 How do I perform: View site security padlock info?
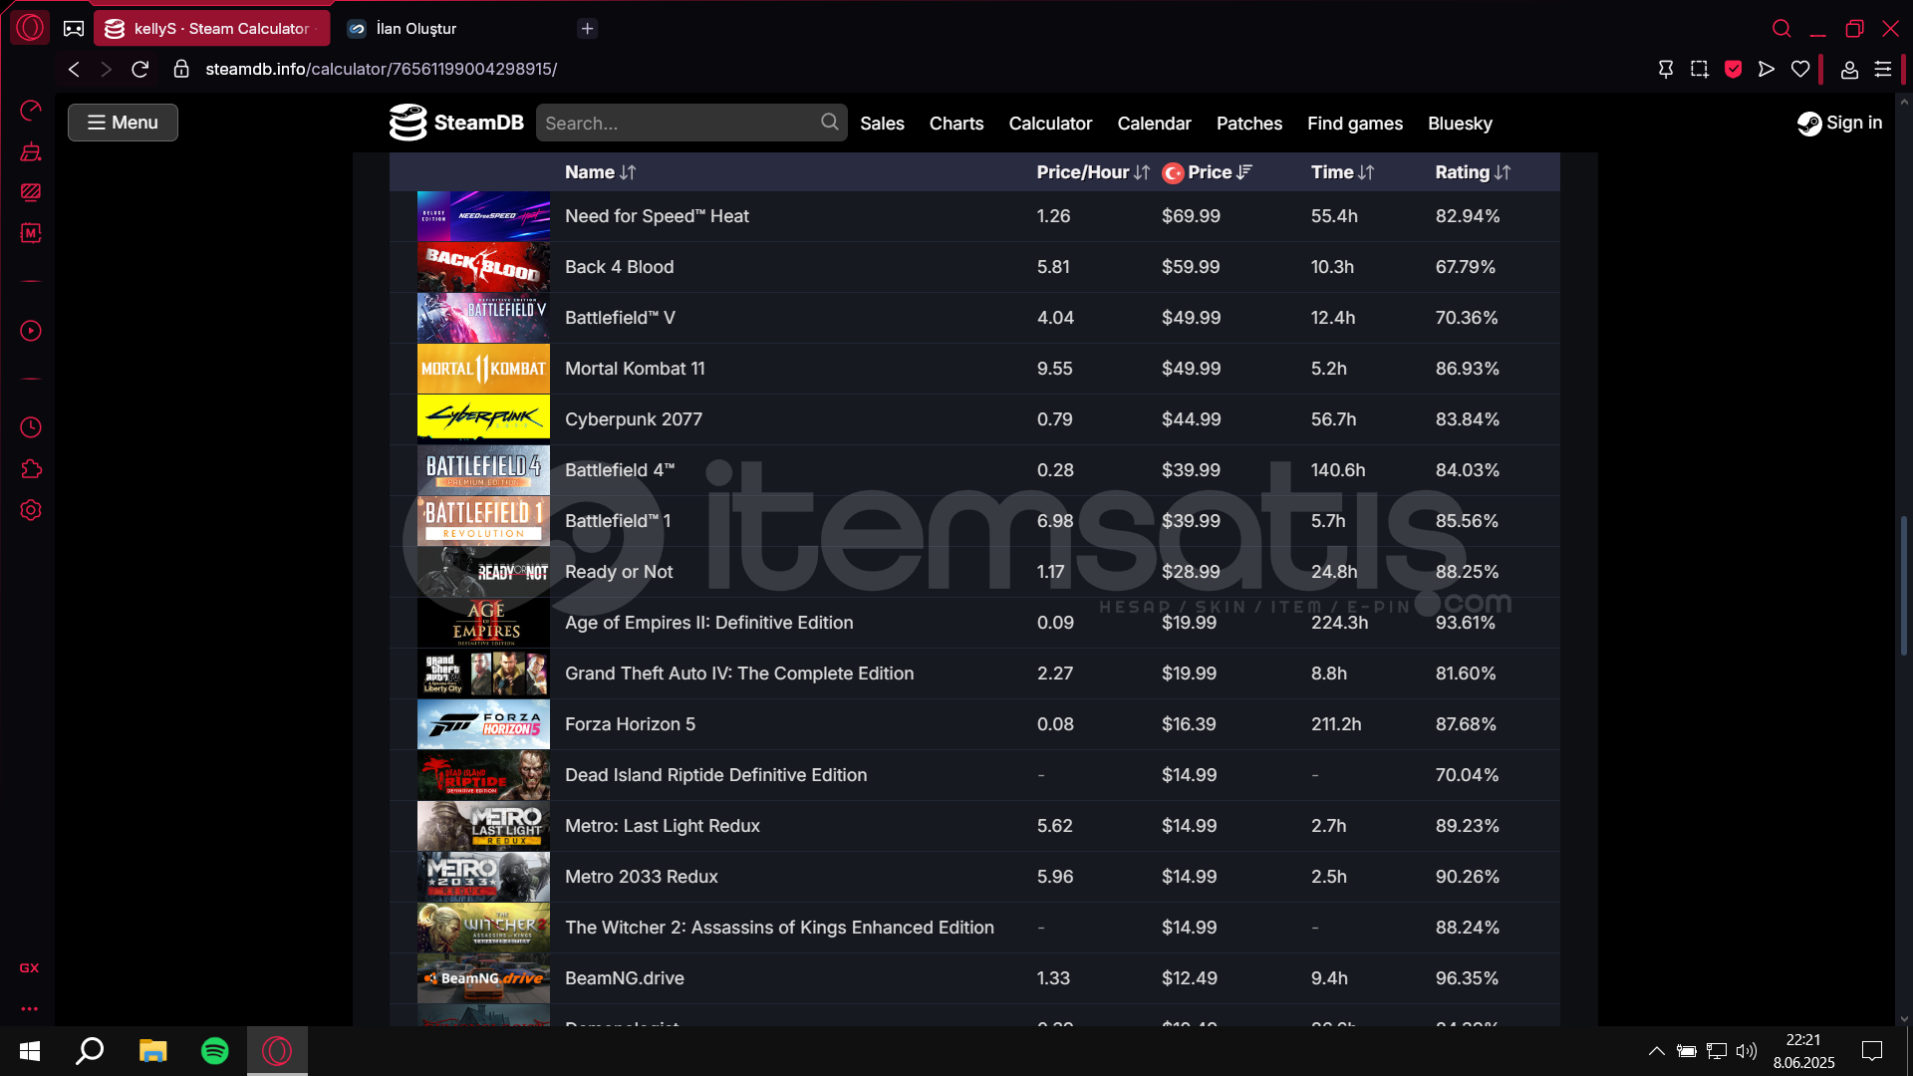point(181,69)
